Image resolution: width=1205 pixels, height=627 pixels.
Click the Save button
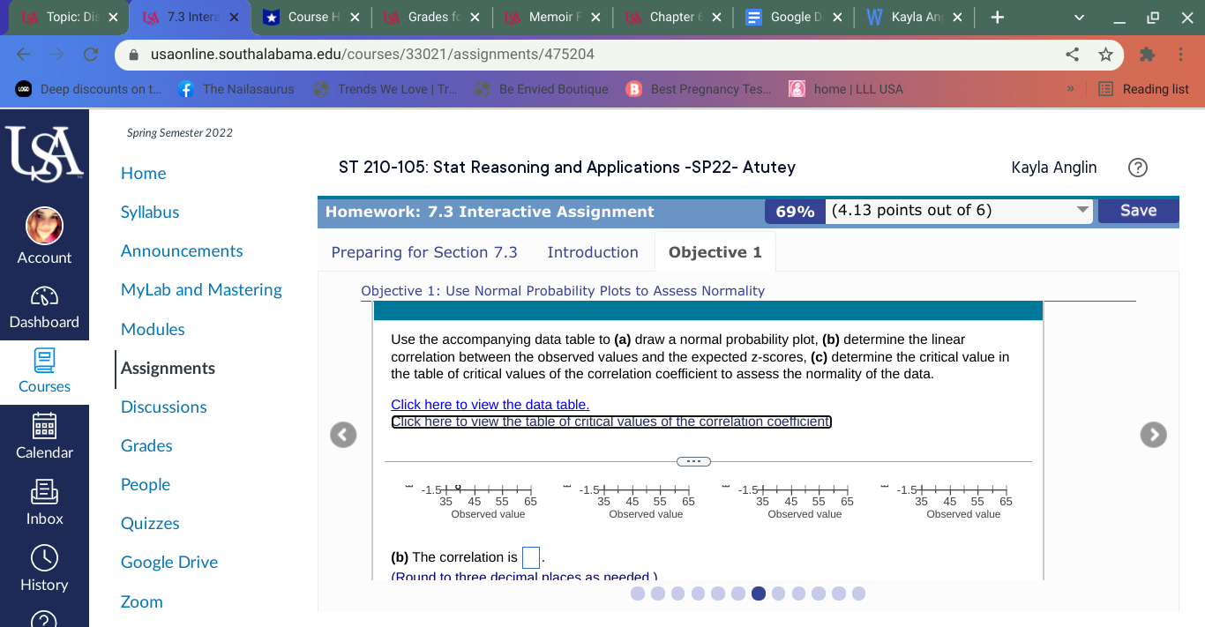(1138, 212)
